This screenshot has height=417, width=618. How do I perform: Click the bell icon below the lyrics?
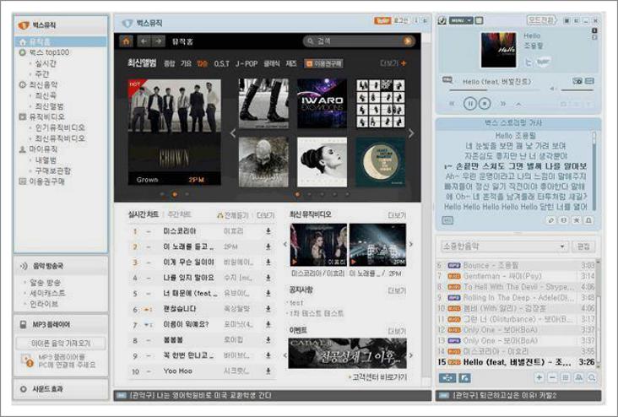click(588, 220)
